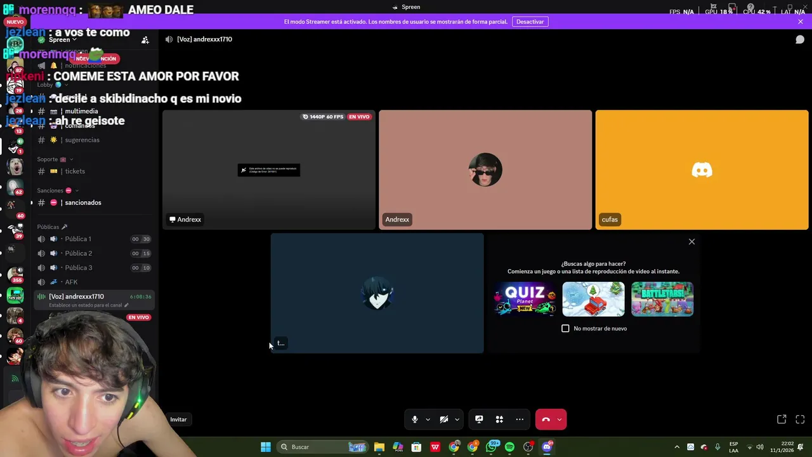Select Andrexx user avatar tile
The image size is (812, 457).
click(485, 169)
